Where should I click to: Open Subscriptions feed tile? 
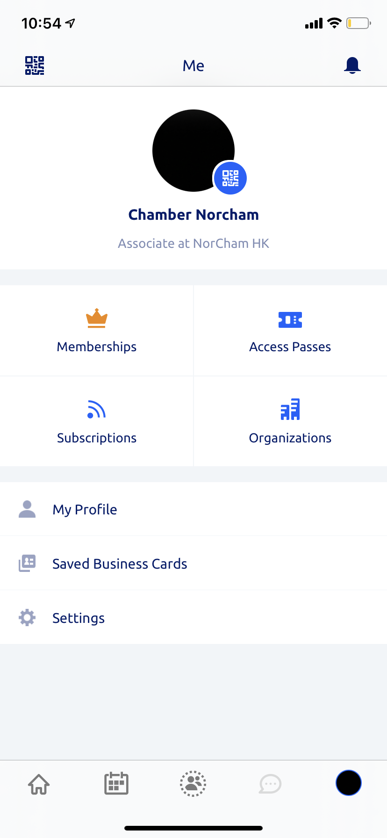pos(97,421)
